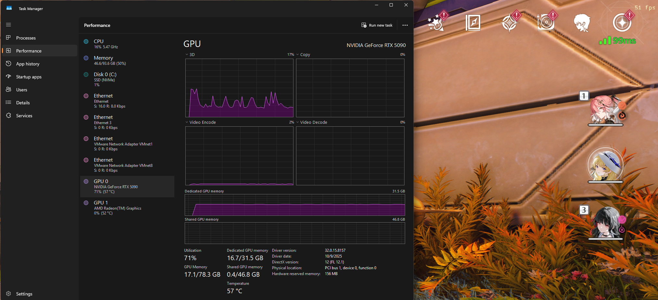Open the Task Manager hamburger navigation menu

click(8, 25)
